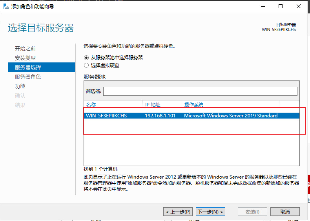Open 服务器角色 wizard step

(28, 77)
